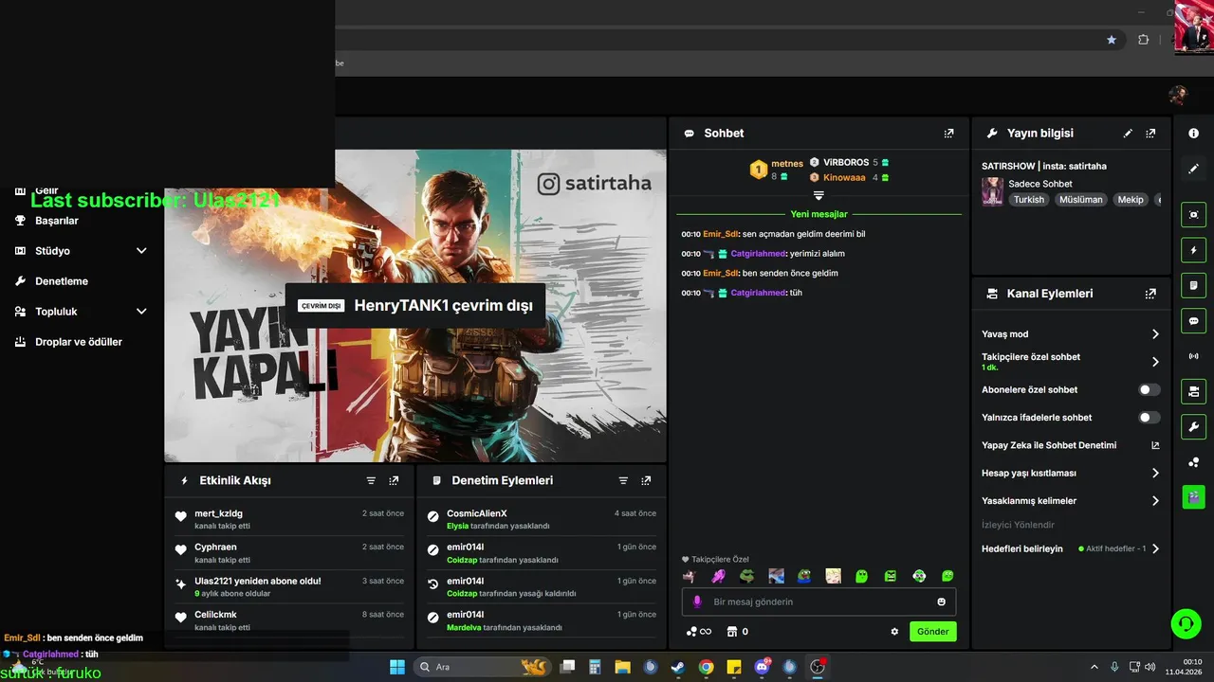Viewport: 1214px width, 682px height.
Task: Open the emoji picker in chat input
Action: pos(941,601)
